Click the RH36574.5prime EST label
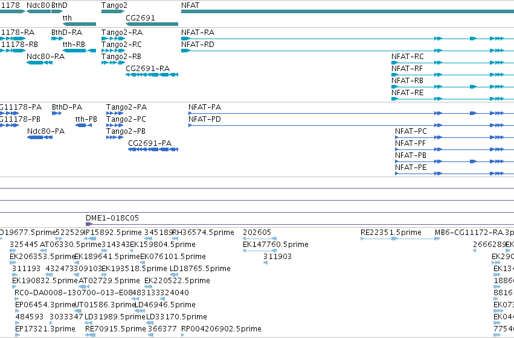This screenshot has height=338, width=514. coord(203,233)
